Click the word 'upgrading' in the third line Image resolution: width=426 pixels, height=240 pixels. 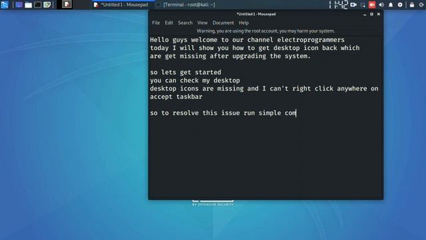tap(249, 56)
